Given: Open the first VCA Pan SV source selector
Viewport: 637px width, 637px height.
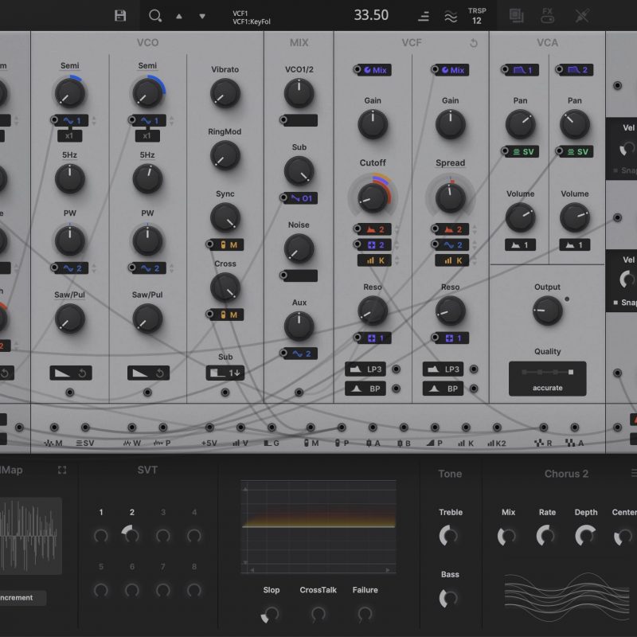Looking at the screenshot, I should [525, 151].
